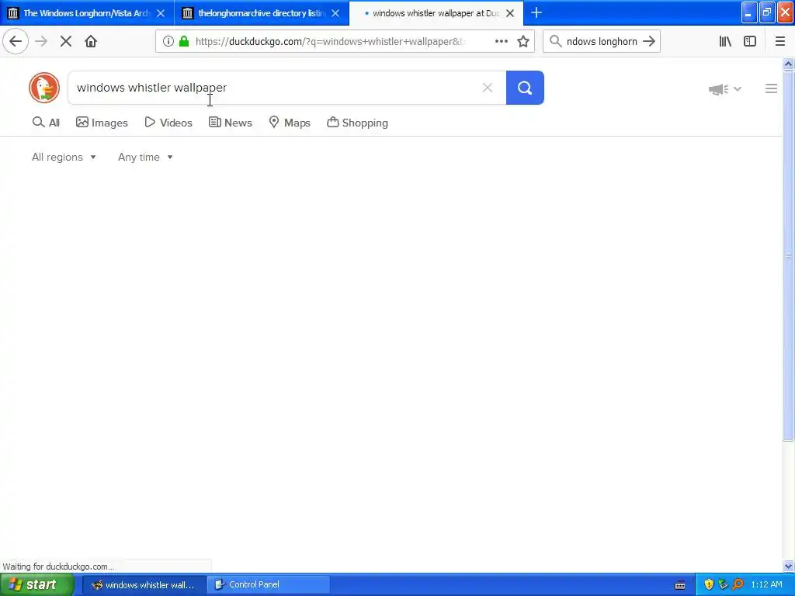The image size is (795, 596).
Task: Click the 'ndows longhorn' search box
Action: 602,42
